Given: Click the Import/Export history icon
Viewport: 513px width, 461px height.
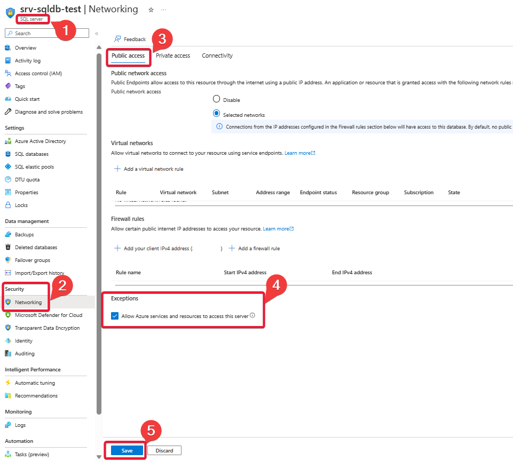Looking at the screenshot, I should [8, 273].
